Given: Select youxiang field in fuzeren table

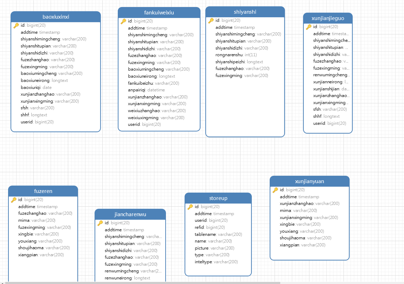Looking at the screenshot, I should 40,241.
